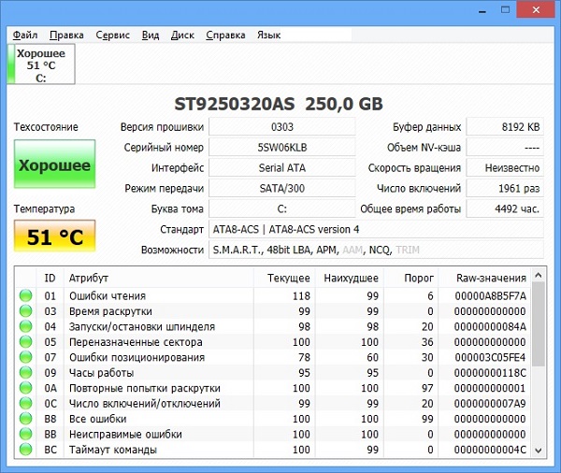Open the Справка menu

click(x=225, y=36)
